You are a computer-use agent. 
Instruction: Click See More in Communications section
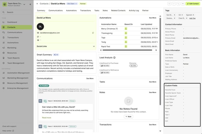point(90,79)
